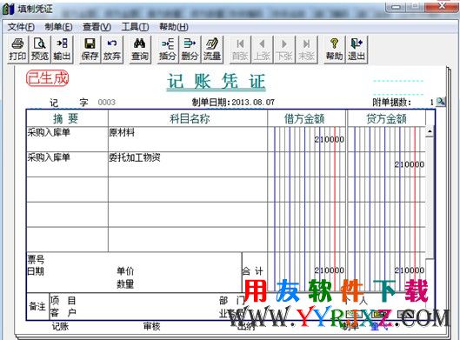460x340 pixels.
Task: Click the 填制凭证 window title icon
Action: (8, 9)
